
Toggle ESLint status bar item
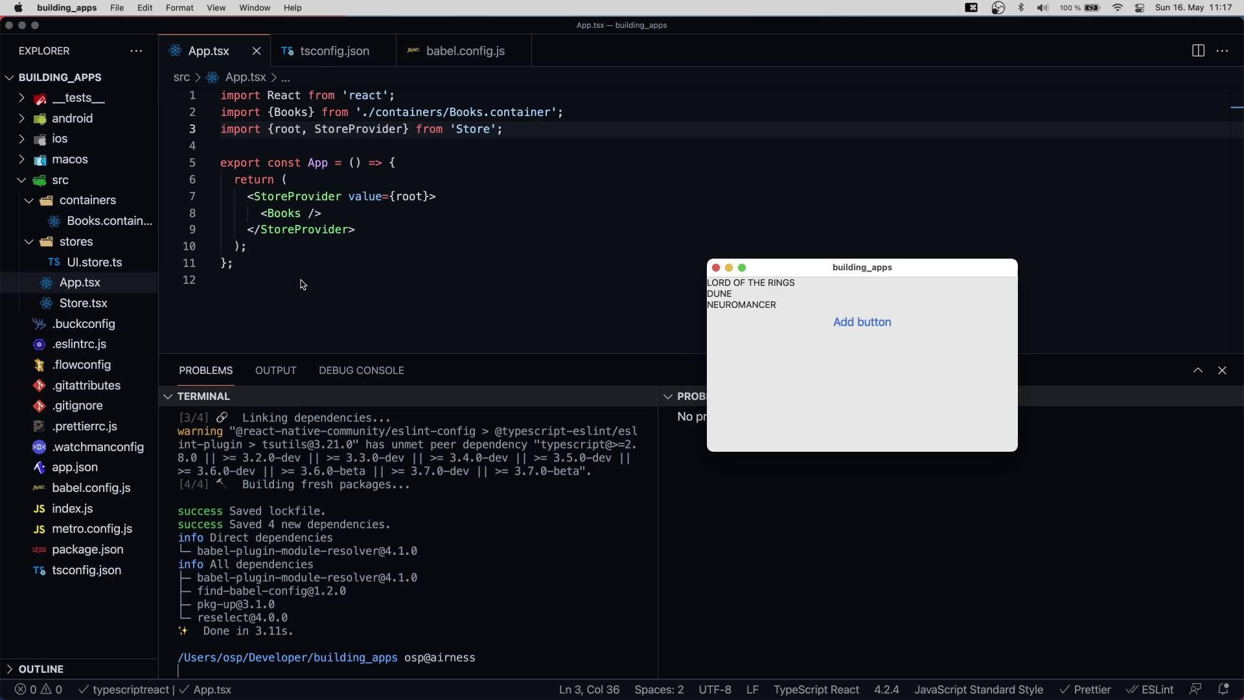[x=1151, y=690]
